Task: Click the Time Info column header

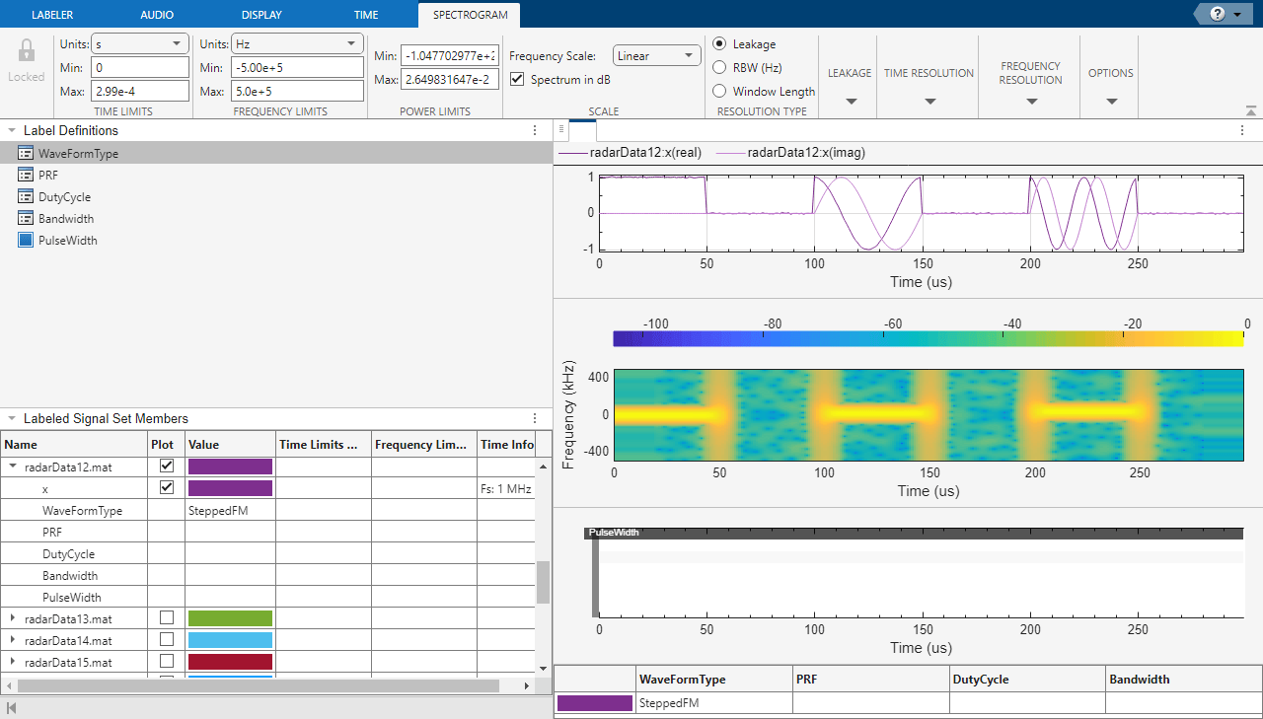Action: (x=507, y=445)
